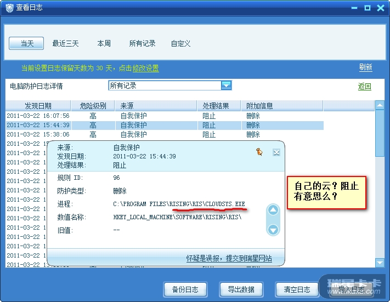Maximize the 查看日志 window

click(x=367, y=8)
